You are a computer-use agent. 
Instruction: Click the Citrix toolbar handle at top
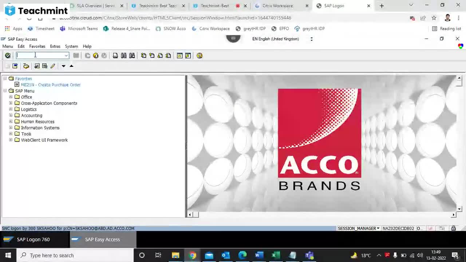[x=233, y=39]
